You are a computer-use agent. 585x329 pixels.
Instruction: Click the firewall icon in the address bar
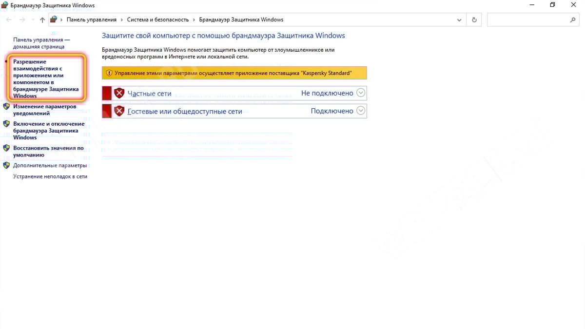pyautogui.click(x=54, y=20)
